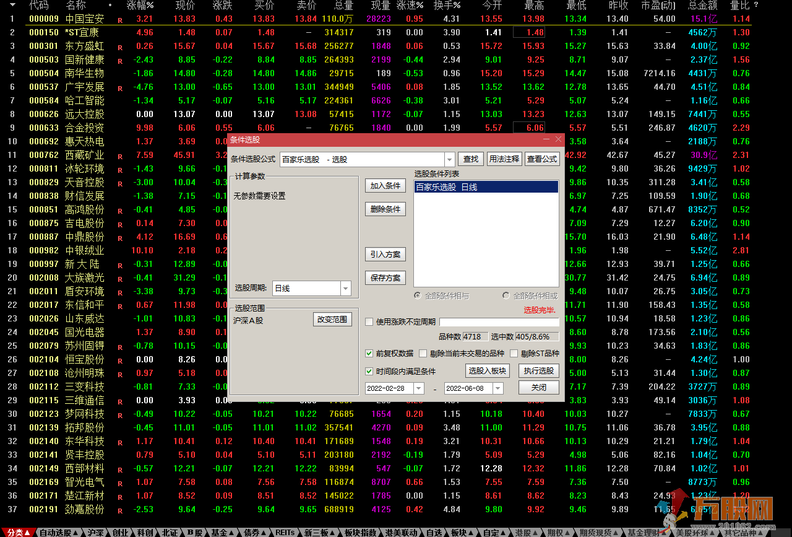
Task: Toggle the 时间段内满足条件 checkbox
Action: 369,372
